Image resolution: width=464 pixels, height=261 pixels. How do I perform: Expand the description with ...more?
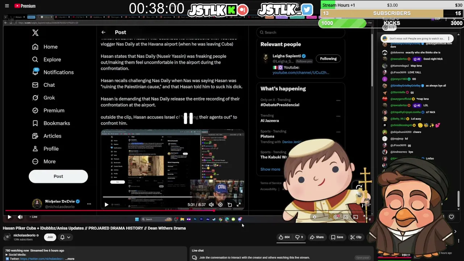(70, 259)
